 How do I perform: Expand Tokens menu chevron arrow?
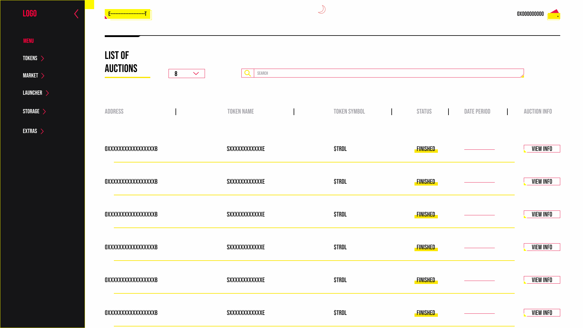43,59
